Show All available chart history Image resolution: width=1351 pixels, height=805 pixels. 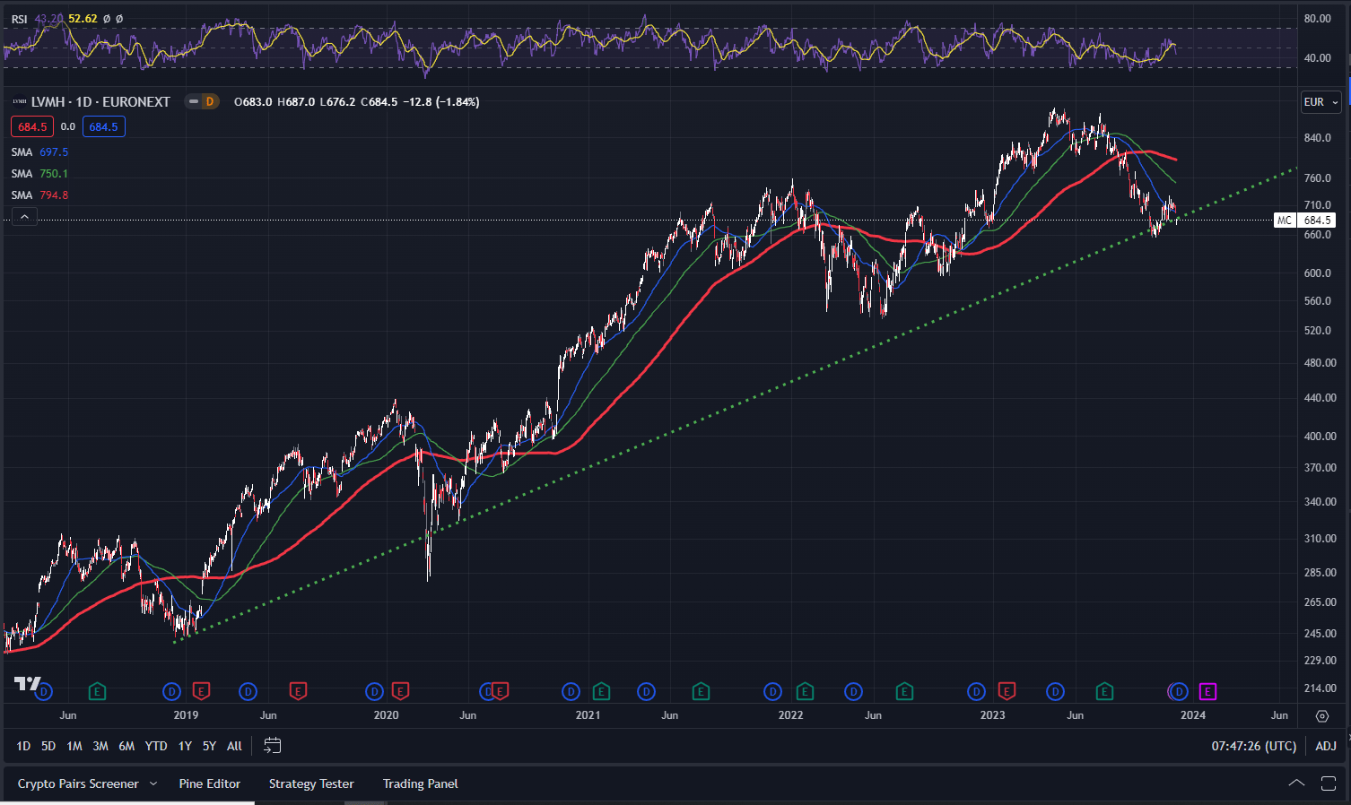tap(234, 746)
